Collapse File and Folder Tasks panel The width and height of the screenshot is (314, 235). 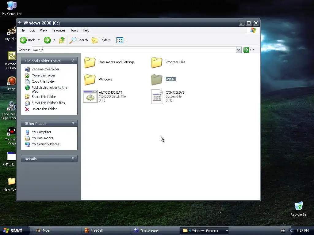(x=73, y=61)
